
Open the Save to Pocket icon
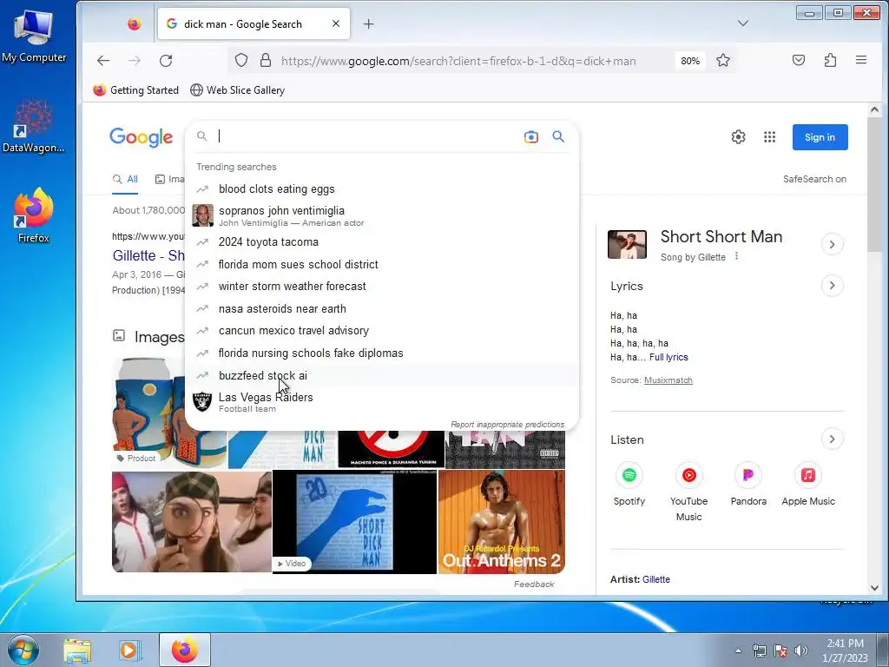click(799, 60)
